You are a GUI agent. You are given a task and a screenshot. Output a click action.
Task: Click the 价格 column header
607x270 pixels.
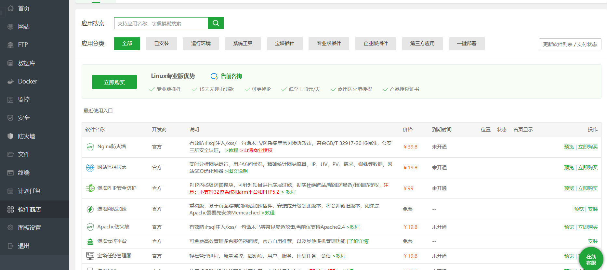[408, 130]
